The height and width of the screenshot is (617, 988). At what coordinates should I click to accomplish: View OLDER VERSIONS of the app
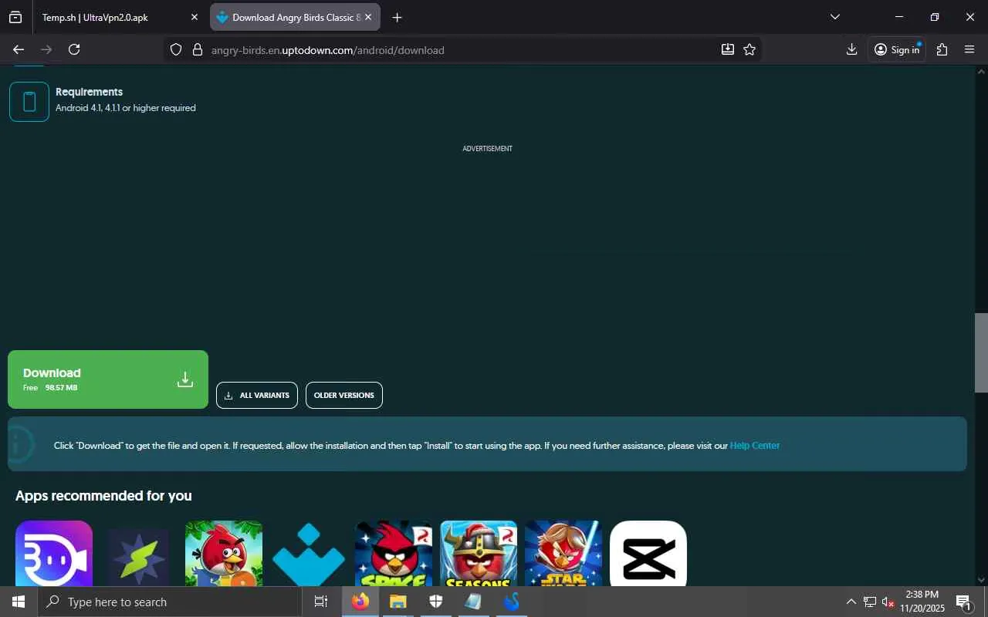point(344,396)
